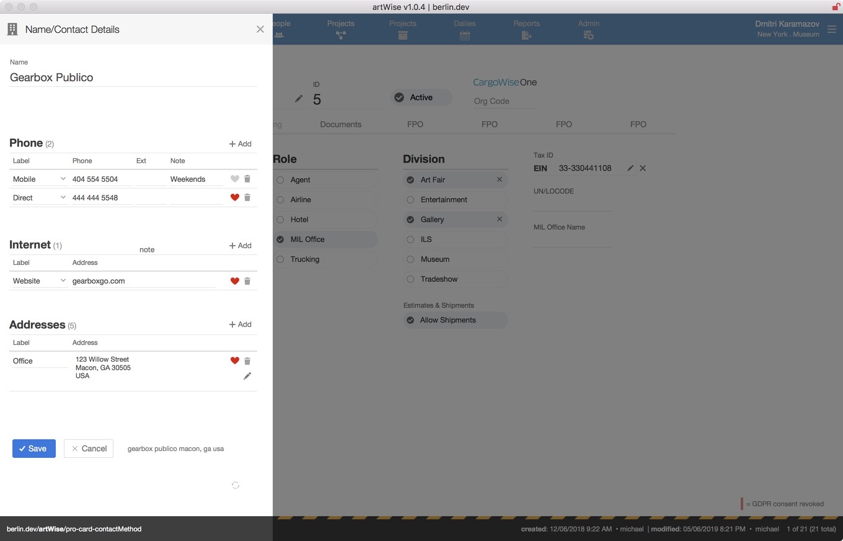Open the Admin gear icon
Screen dimensions: 843x541
[x=589, y=35]
